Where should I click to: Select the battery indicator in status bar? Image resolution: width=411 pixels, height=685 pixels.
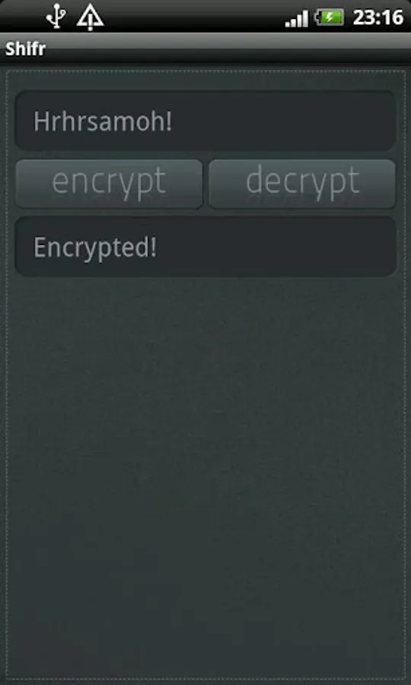pyautogui.click(x=330, y=18)
